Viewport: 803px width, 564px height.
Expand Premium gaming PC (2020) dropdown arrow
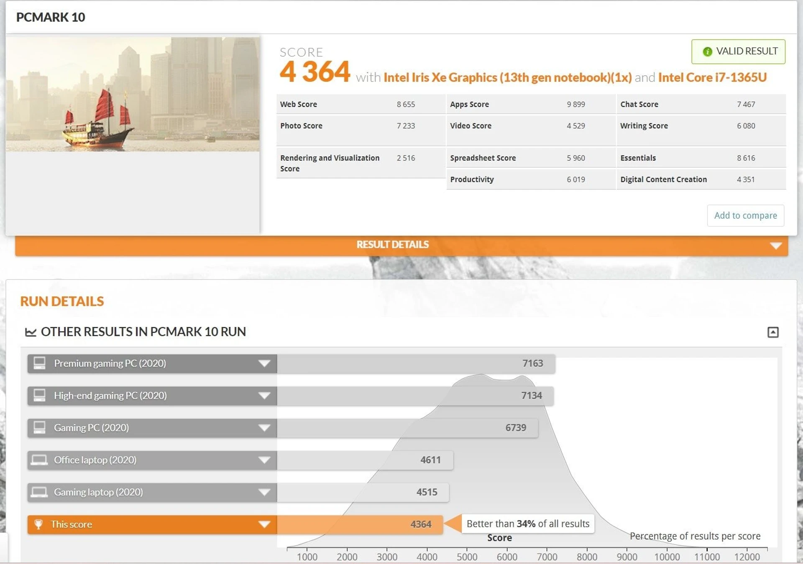(x=264, y=363)
